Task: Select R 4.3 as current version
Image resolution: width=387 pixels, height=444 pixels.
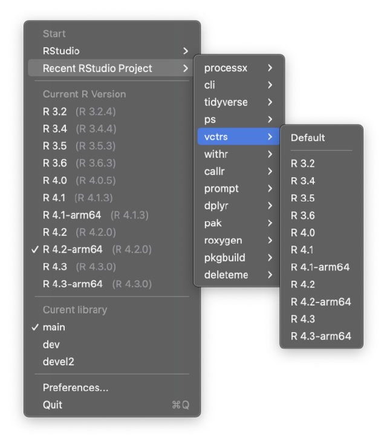Action: pyautogui.click(x=55, y=267)
